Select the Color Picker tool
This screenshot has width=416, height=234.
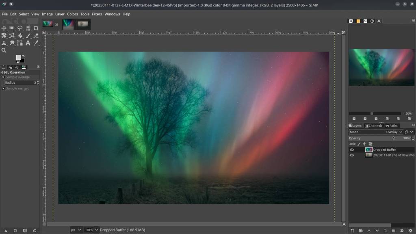pos(36,43)
